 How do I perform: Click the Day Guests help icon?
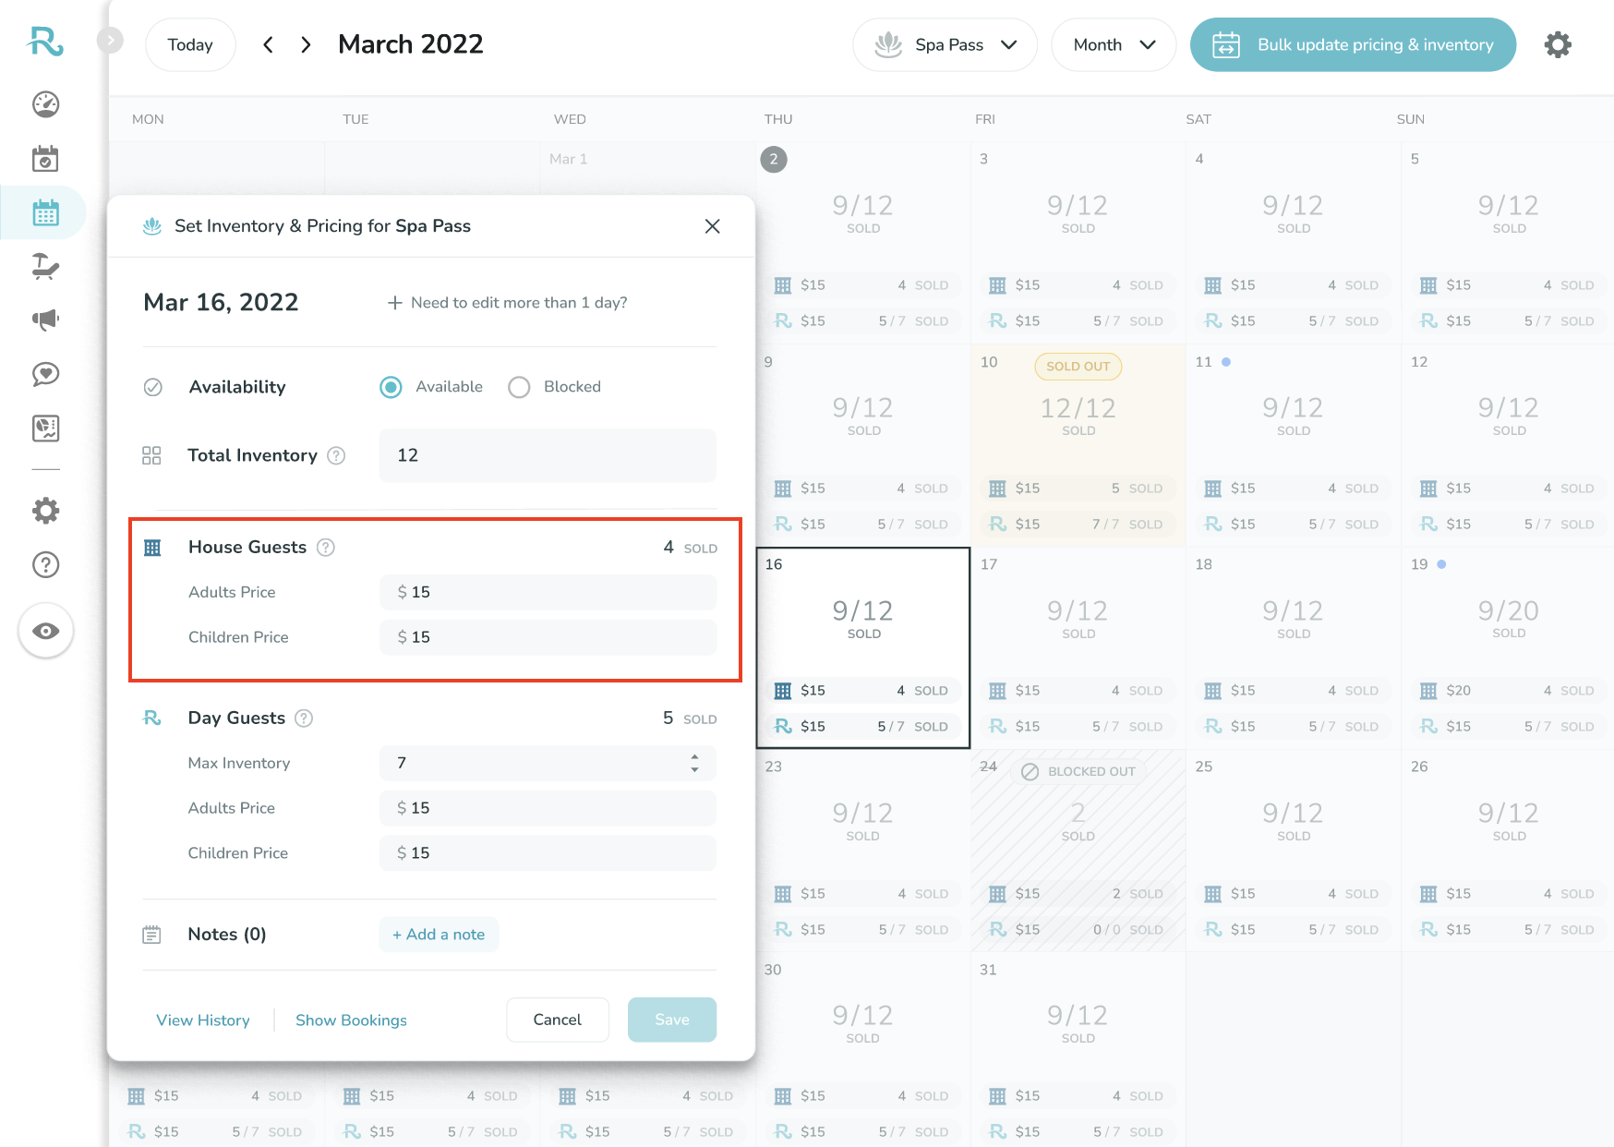(304, 718)
